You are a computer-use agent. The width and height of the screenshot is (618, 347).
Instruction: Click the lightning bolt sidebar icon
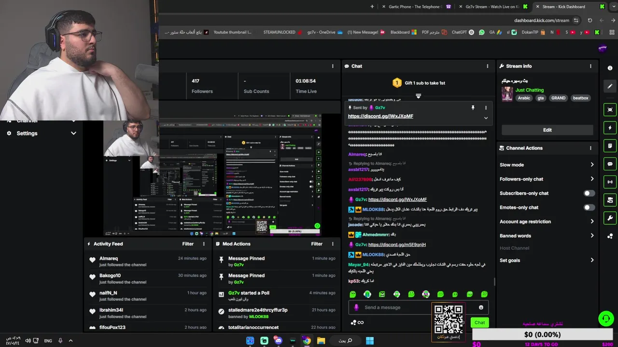point(610,128)
